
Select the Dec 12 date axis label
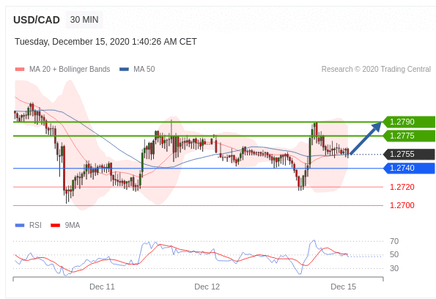tap(207, 287)
